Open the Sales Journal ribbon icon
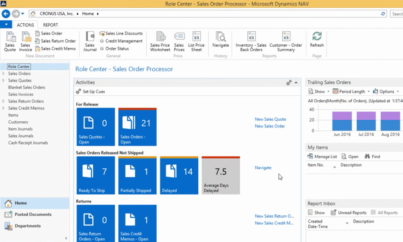The width and height of the screenshot is (403, 242). click(90, 42)
